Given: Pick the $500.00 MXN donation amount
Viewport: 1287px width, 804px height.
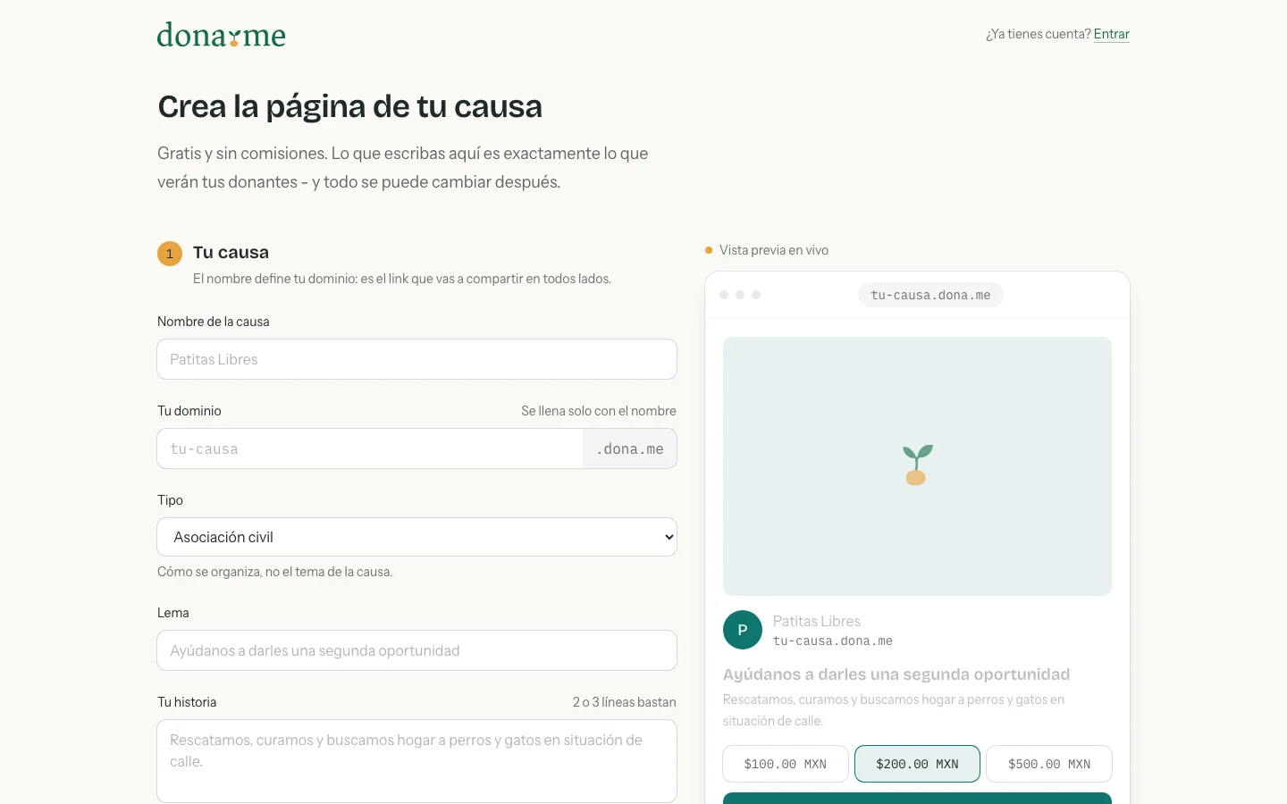Looking at the screenshot, I should 1049,764.
